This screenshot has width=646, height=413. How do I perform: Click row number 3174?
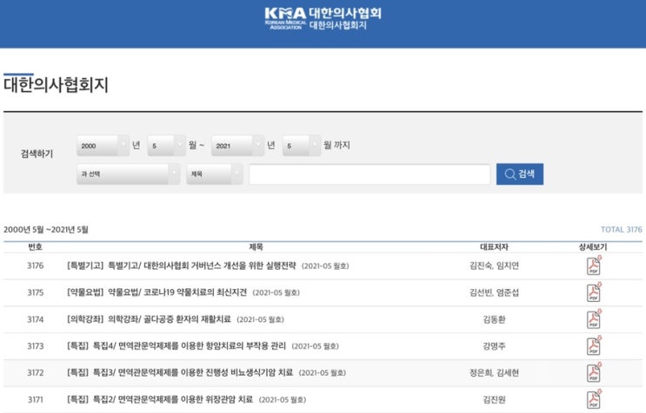36,319
